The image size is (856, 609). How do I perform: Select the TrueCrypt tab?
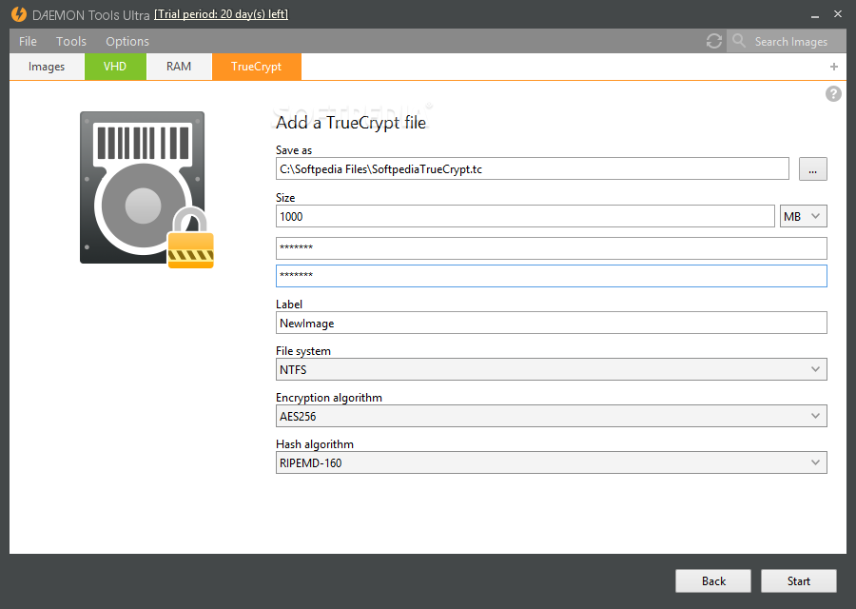coord(257,67)
